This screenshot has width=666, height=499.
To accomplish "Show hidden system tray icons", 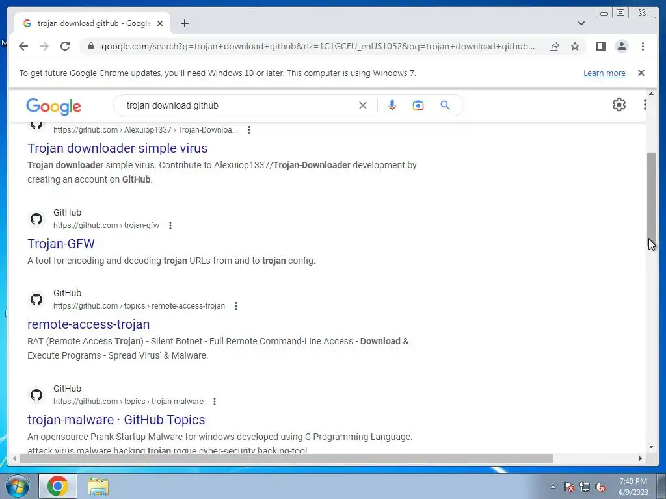I will point(553,487).
